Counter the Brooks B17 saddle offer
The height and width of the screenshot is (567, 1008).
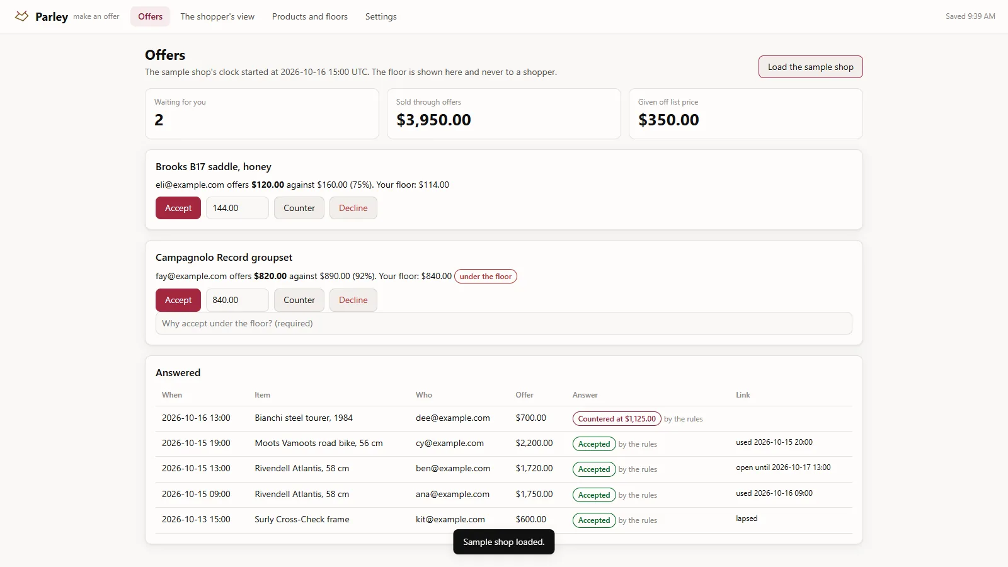pyautogui.click(x=299, y=208)
